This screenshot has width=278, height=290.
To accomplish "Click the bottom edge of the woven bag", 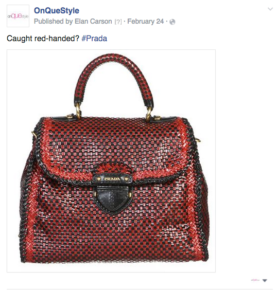I will 114,258.
